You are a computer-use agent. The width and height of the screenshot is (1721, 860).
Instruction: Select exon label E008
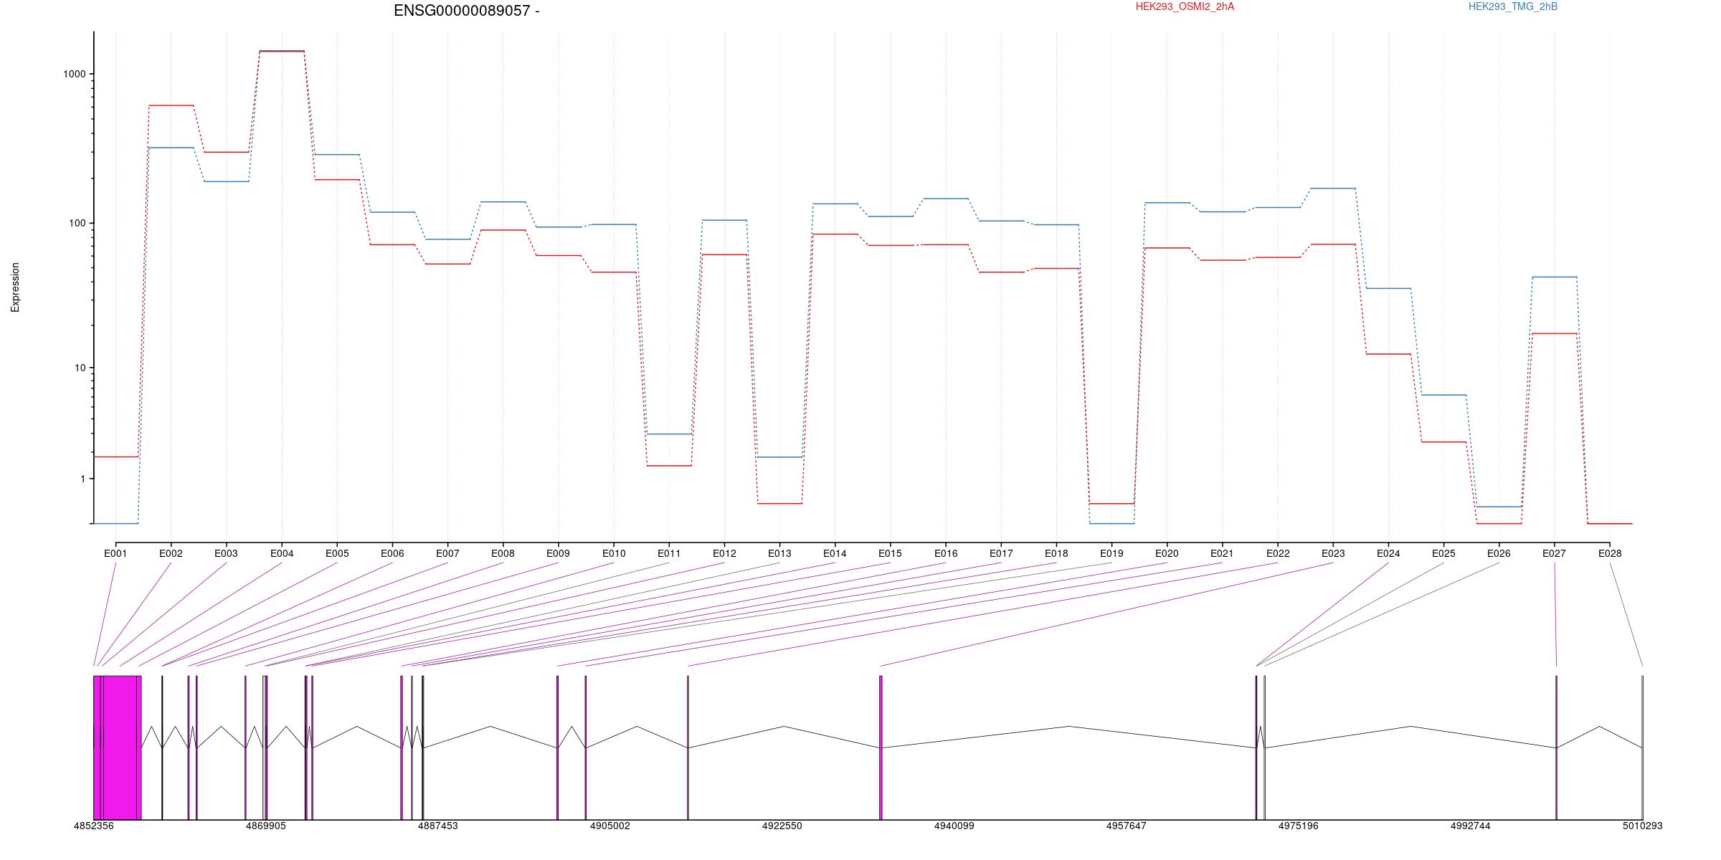(x=503, y=553)
